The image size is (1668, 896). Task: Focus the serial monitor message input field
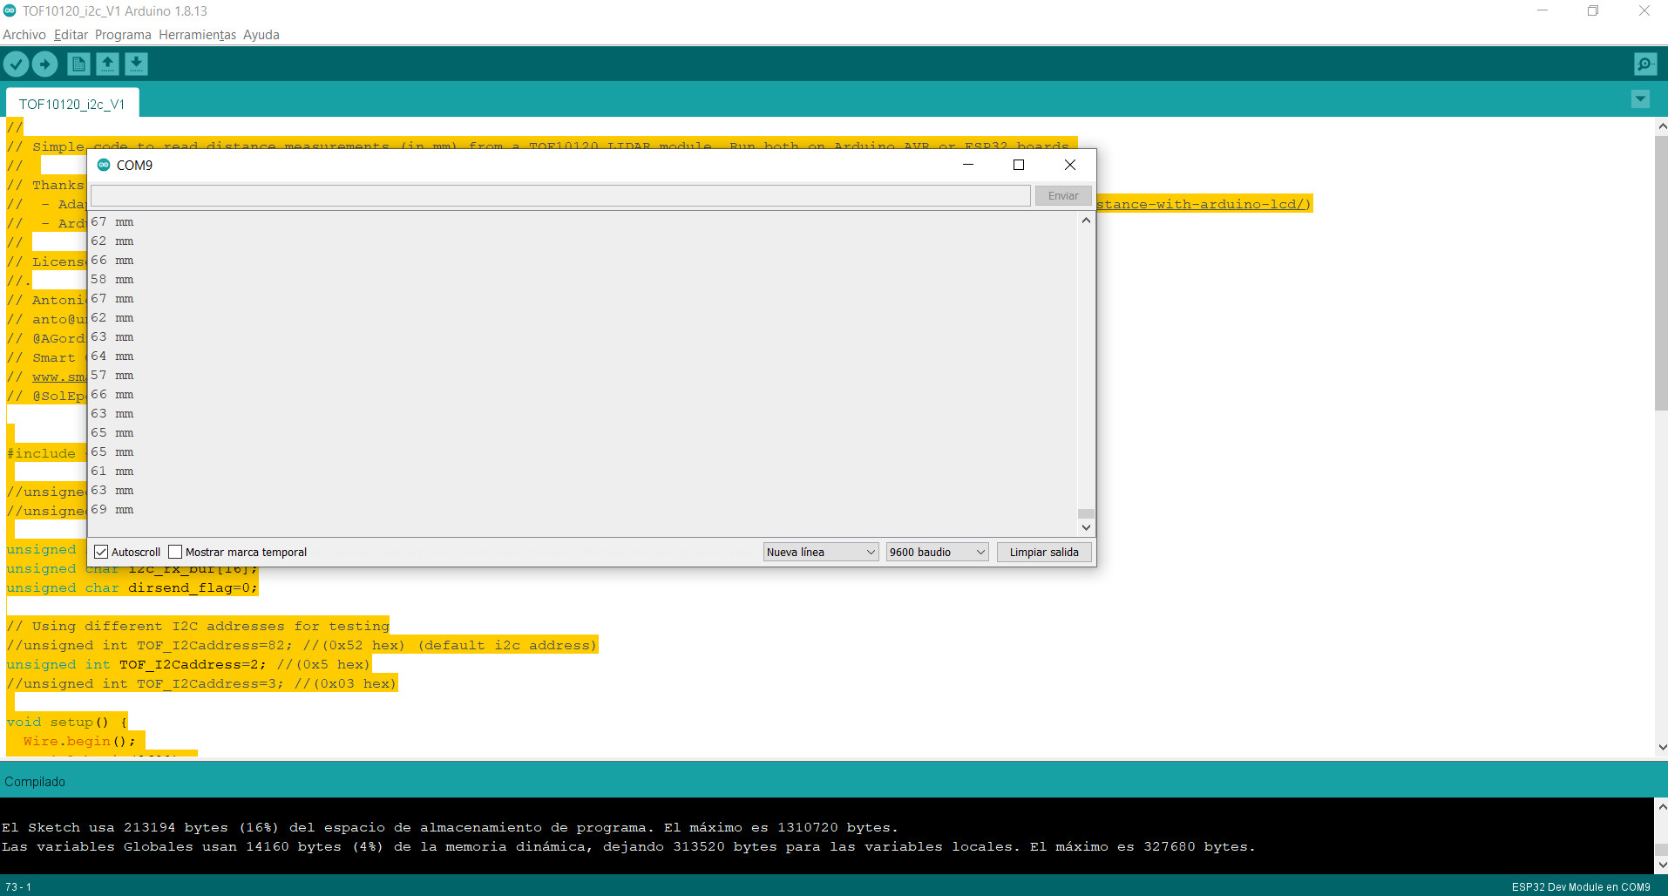pyautogui.click(x=560, y=196)
